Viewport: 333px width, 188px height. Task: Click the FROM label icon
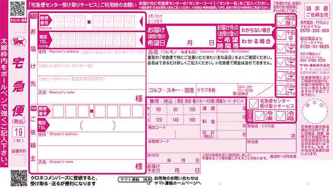click(33, 109)
